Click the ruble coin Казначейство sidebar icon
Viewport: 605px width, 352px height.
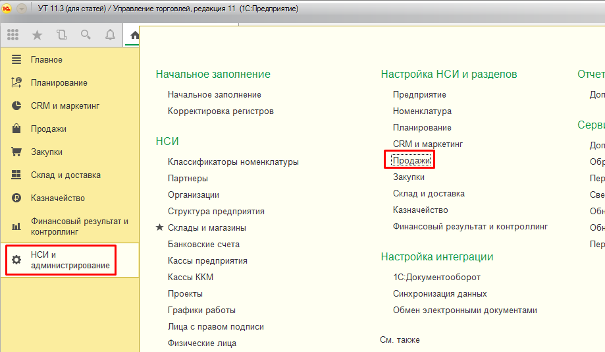coord(16,198)
